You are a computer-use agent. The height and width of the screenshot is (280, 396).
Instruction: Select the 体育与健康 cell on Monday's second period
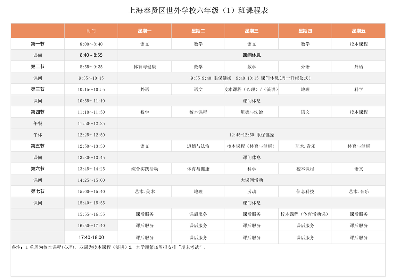145,67
